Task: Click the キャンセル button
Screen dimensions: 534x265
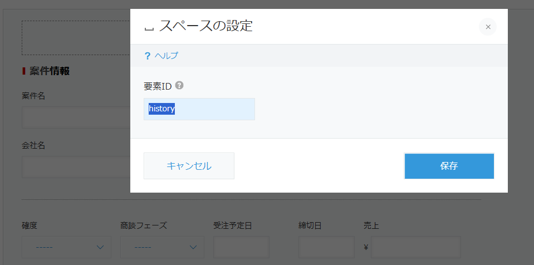Action: tap(189, 166)
